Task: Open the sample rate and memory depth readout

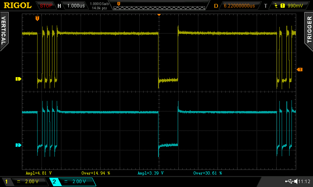Action: coord(99,6)
